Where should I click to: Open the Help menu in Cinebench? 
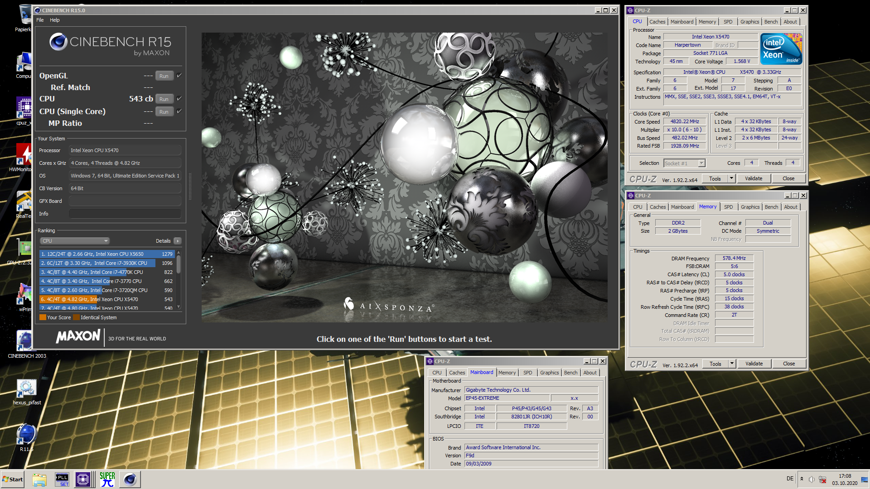(54, 20)
